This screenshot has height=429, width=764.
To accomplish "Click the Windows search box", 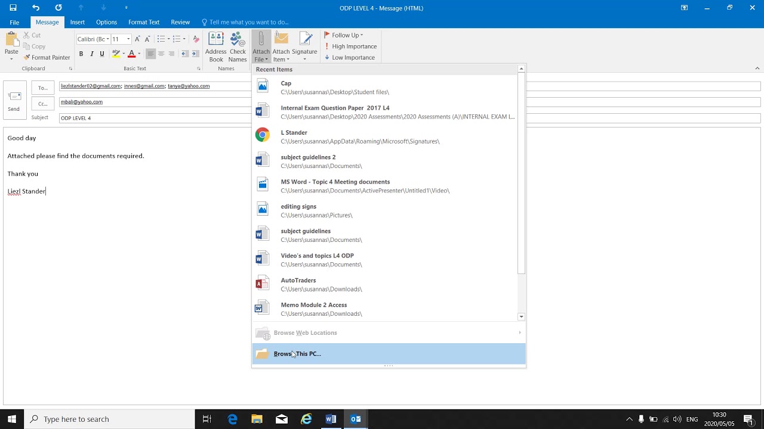I will tap(109, 419).
